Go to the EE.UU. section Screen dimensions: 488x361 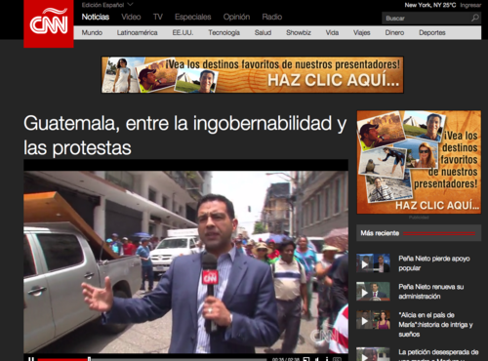(x=183, y=32)
